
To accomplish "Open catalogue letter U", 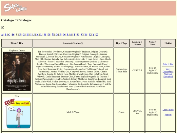I will click(x=78, y=34).
